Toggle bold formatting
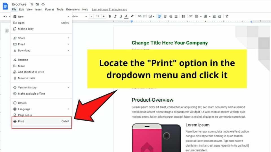Image resolution: width=271 pixels, height=152 pixels. coord(110,16)
